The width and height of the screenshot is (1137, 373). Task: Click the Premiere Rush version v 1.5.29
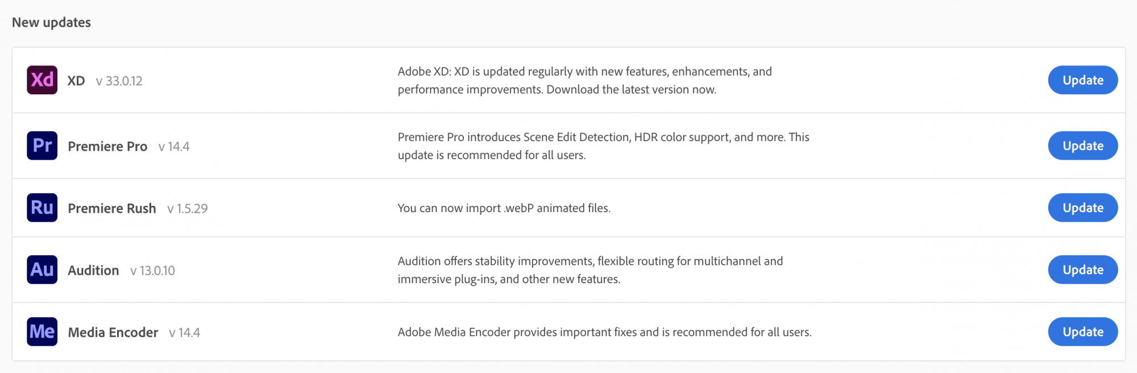tap(188, 209)
